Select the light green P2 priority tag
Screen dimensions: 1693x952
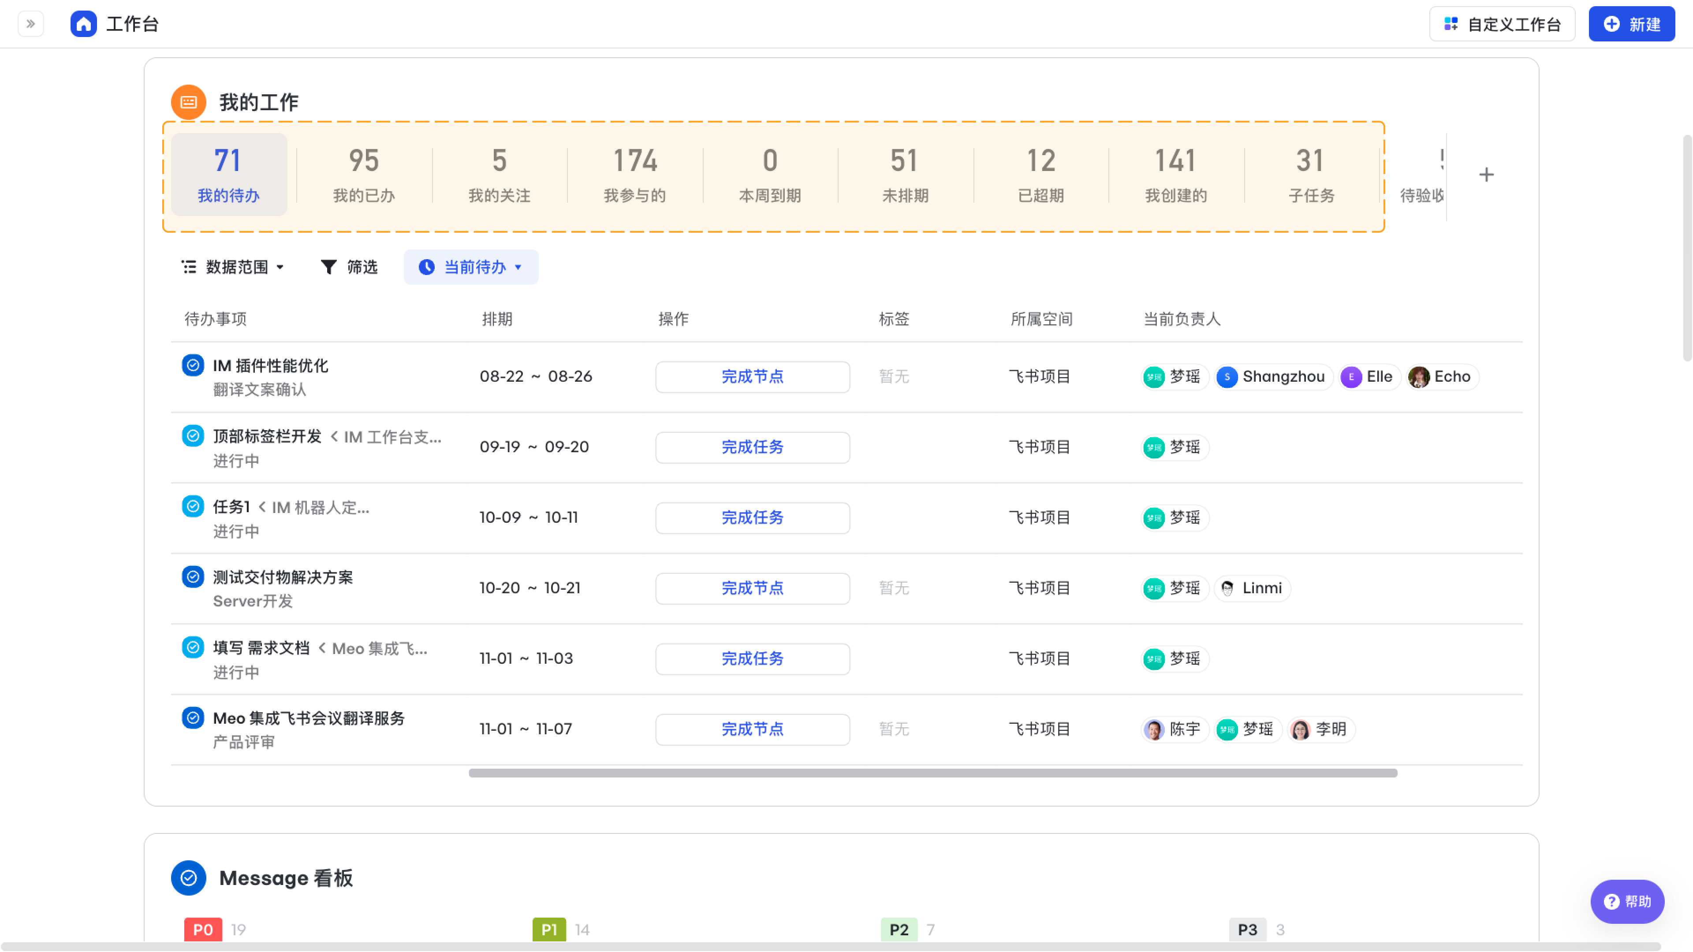(899, 930)
